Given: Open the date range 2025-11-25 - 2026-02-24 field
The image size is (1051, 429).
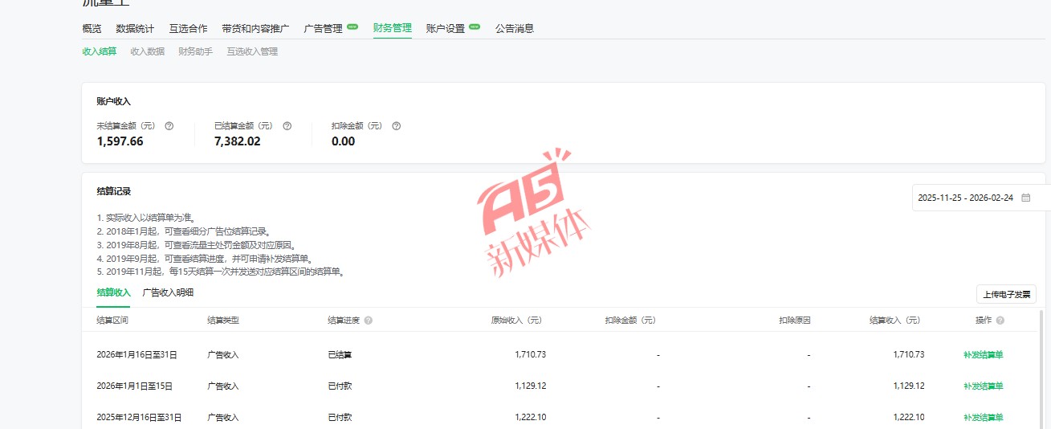Looking at the screenshot, I should [x=965, y=198].
